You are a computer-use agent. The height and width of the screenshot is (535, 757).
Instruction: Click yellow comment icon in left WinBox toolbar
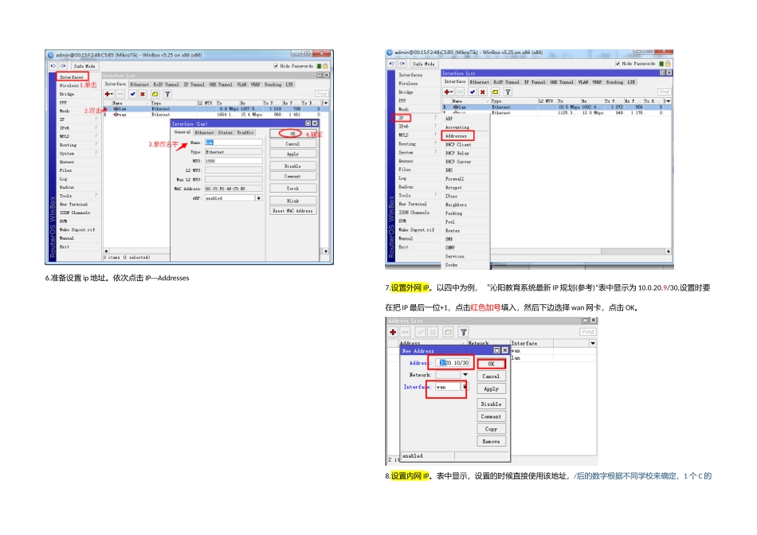[155, 94]
